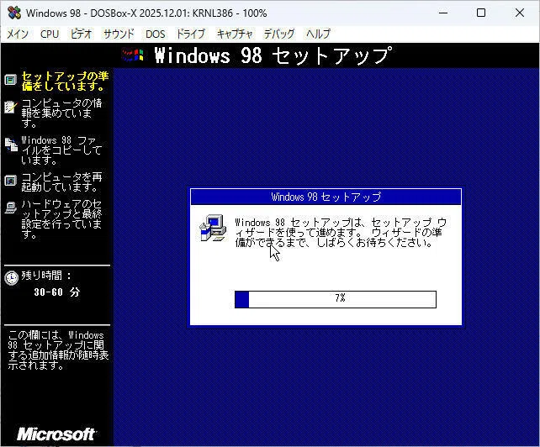Click the collecting computer information step icon
This screenshot has height=447, width=540.
click(x=11, y=107)
